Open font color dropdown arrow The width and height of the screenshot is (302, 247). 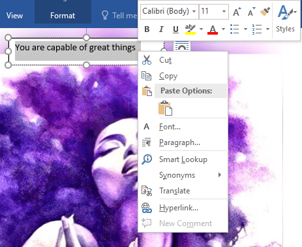coord(223,29)
